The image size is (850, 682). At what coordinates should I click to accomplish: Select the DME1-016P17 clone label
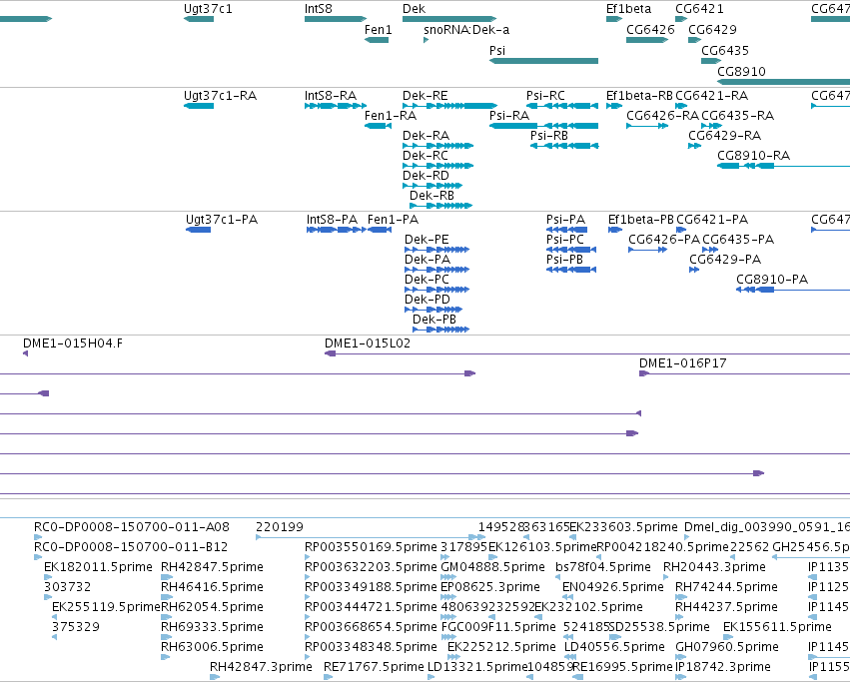(x=683, y=363)
